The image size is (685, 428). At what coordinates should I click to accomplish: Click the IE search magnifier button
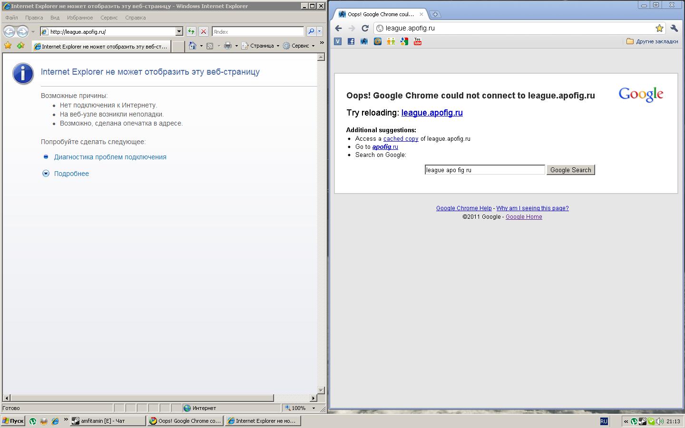pos(311,31)
